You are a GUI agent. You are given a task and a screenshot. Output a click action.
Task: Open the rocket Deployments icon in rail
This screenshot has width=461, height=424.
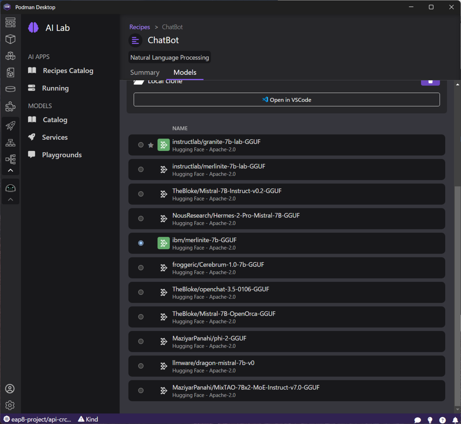[x=10, y=125]
